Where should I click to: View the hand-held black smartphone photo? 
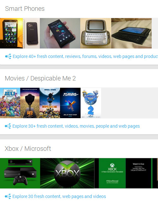(60, 33)
